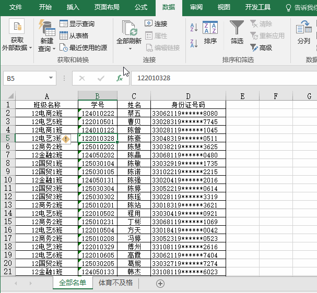Select row 21 header

pyautogui.click(x=8, y=272)
